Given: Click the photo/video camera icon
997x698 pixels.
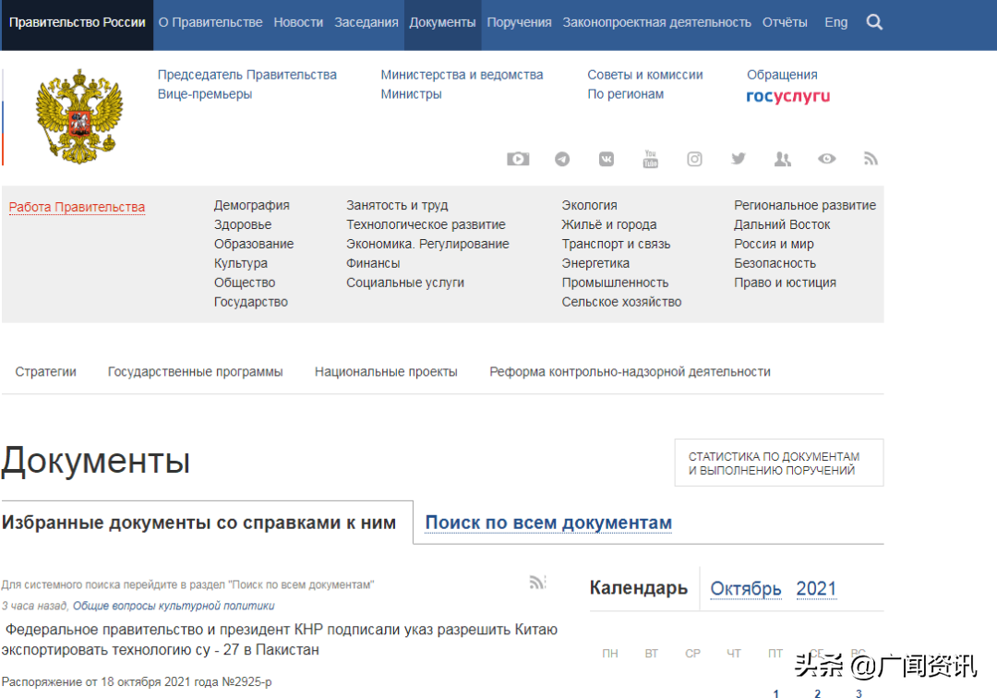Looking at the screenshot, I should pyautogui.click(x=518, y=159).
